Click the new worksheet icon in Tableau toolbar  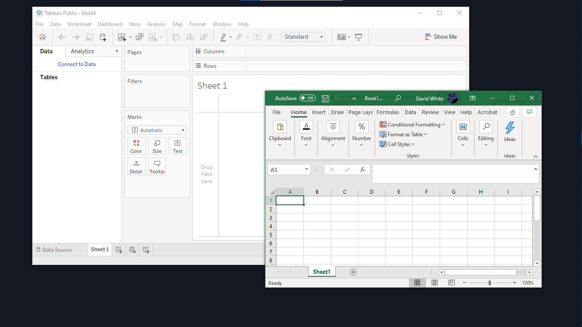pos(122,37)
